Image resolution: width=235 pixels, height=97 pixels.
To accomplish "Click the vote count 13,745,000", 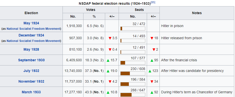I will tap(73, 71).
